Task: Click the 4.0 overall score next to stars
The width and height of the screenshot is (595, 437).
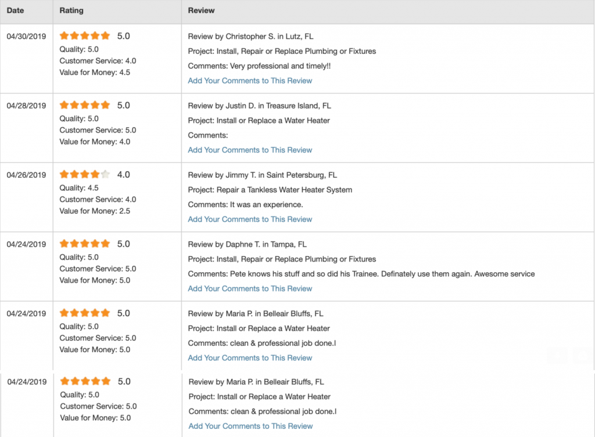Action: (x=123, y=175)
